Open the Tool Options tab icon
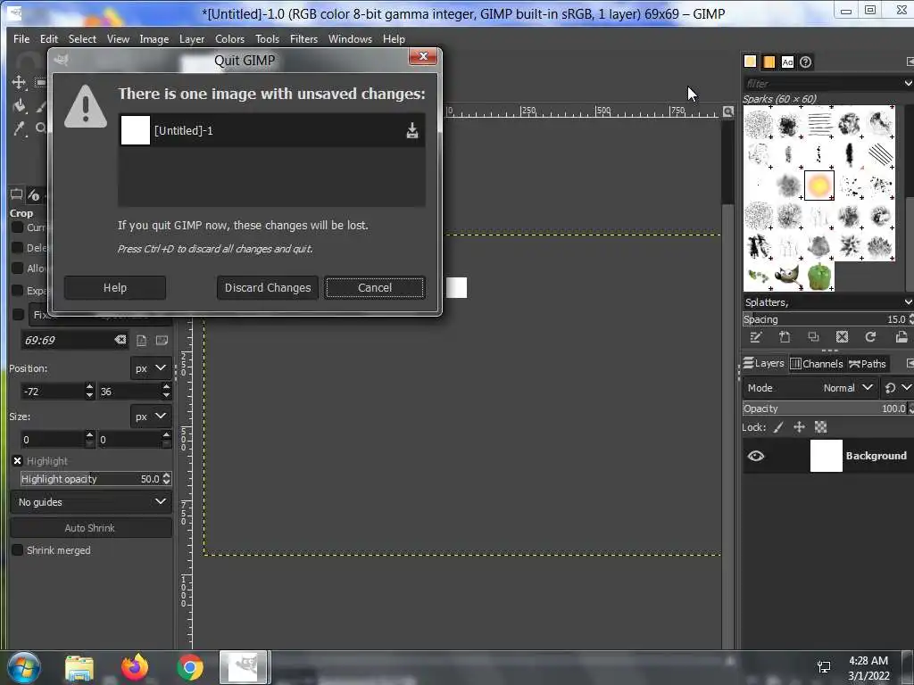The width and height of the screenshot is (914, 685). 16,194
